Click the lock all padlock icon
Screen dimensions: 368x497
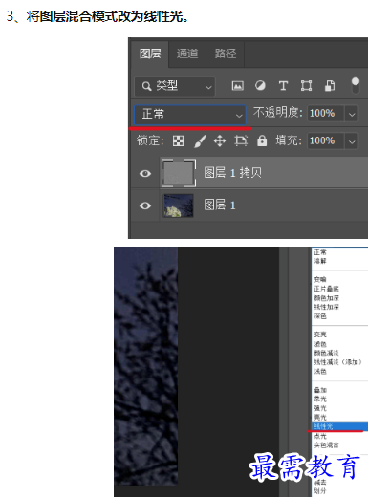[262, 140]
